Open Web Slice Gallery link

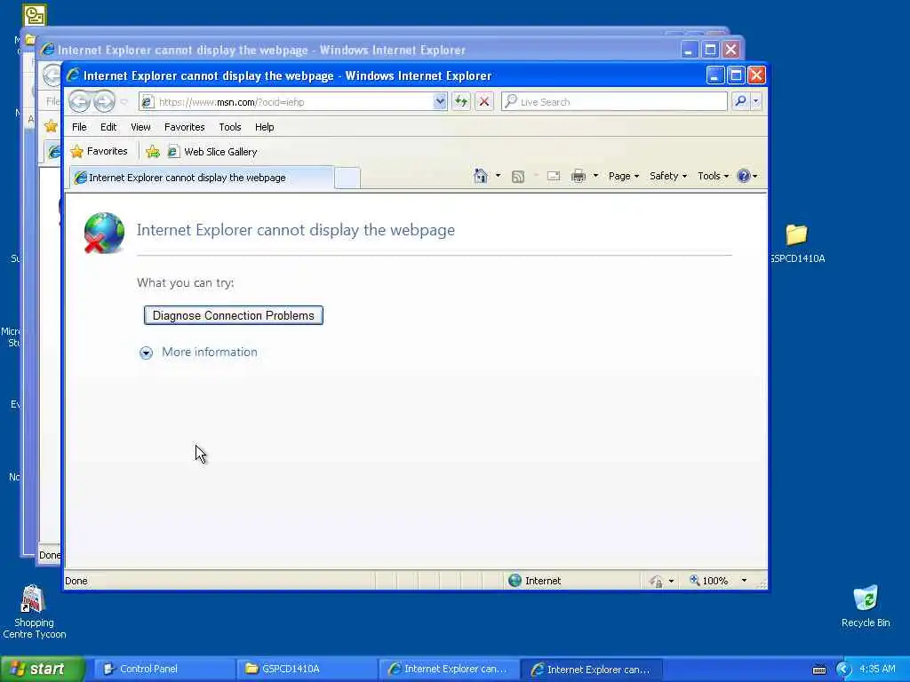[x=212, y=152]
